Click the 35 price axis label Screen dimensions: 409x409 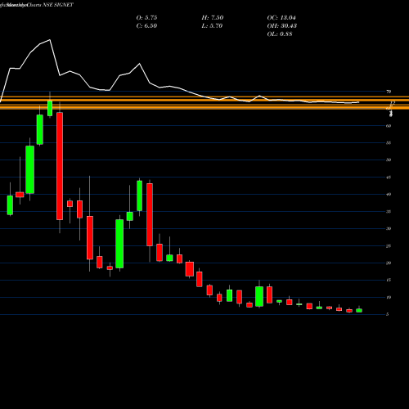[389, 212]
